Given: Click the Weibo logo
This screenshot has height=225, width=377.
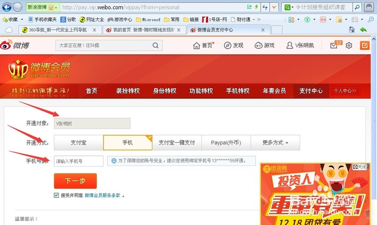Looking at the screenshot, I should (15, 45).
